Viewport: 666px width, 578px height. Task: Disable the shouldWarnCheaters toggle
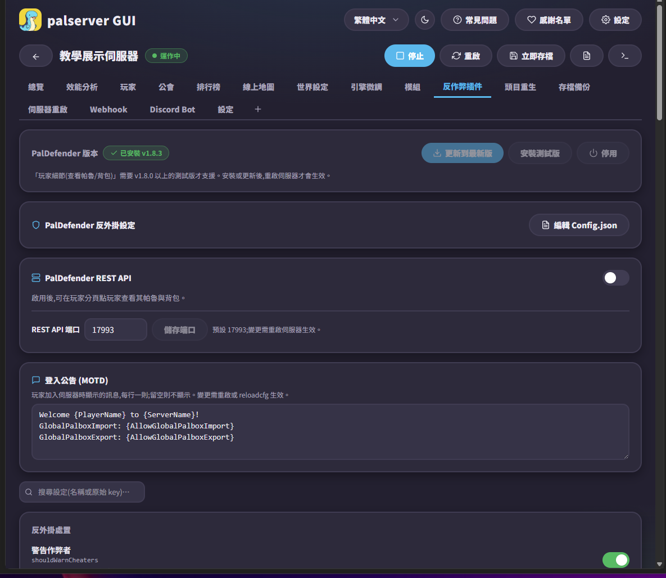(x=615, y=559)
